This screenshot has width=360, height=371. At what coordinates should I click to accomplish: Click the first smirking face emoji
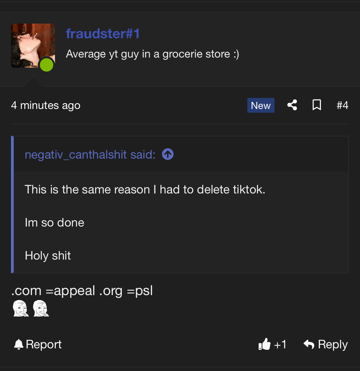tap(21, 308)
